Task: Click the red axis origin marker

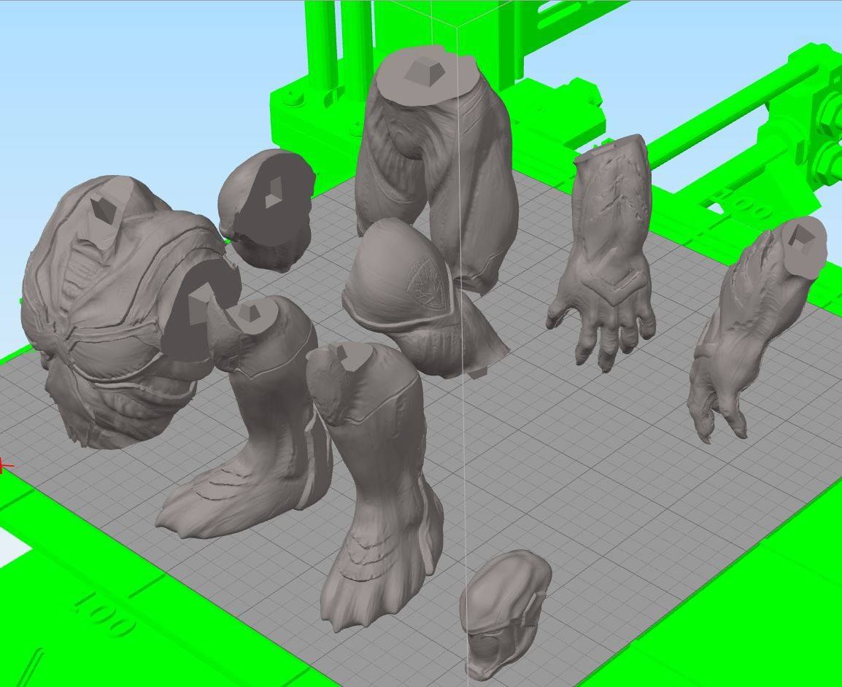Action: coord(3,465)
